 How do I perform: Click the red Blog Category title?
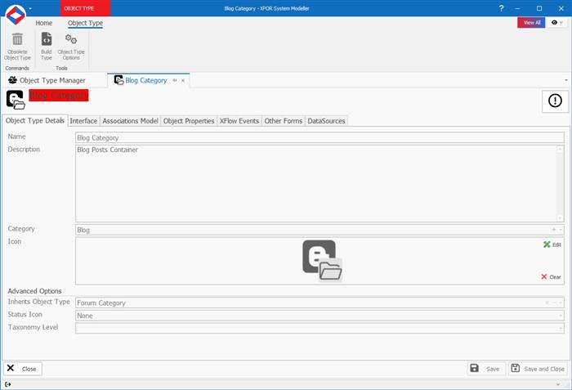[59, 96]
